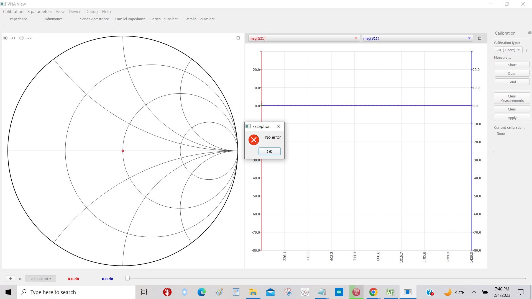Open the red bug app on taskbar
The width and height of the screenshot is (532, 299).
click(167, 292)
